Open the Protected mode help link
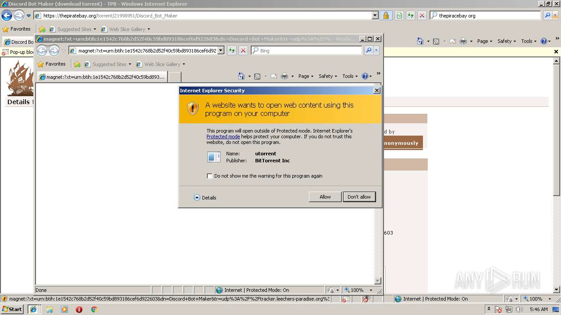This screenshot has width=561, height=315. pyautogui.click(x=223, y=136)
